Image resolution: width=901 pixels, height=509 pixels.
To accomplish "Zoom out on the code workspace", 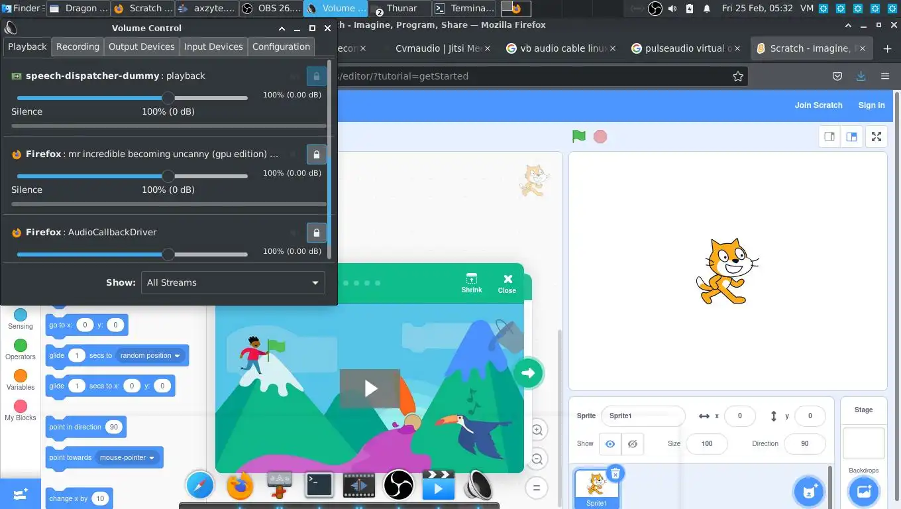I will (537, 459).
